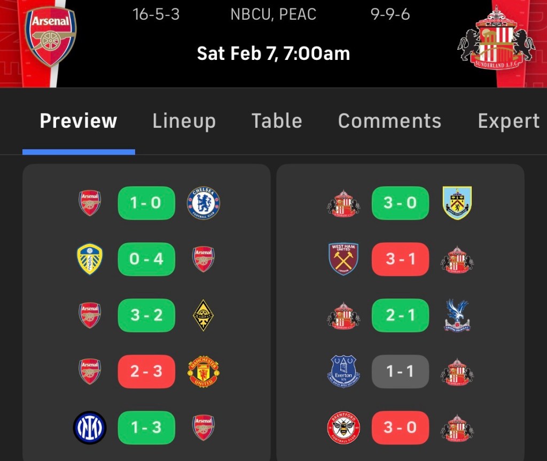Viewport: 547px width, 461px height.
Task: Open the 1 - 1 Everton draw result
Action: click(x=400, y=371)
